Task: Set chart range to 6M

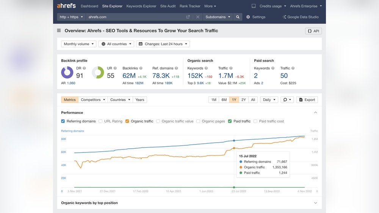Action: coord(224,100)
